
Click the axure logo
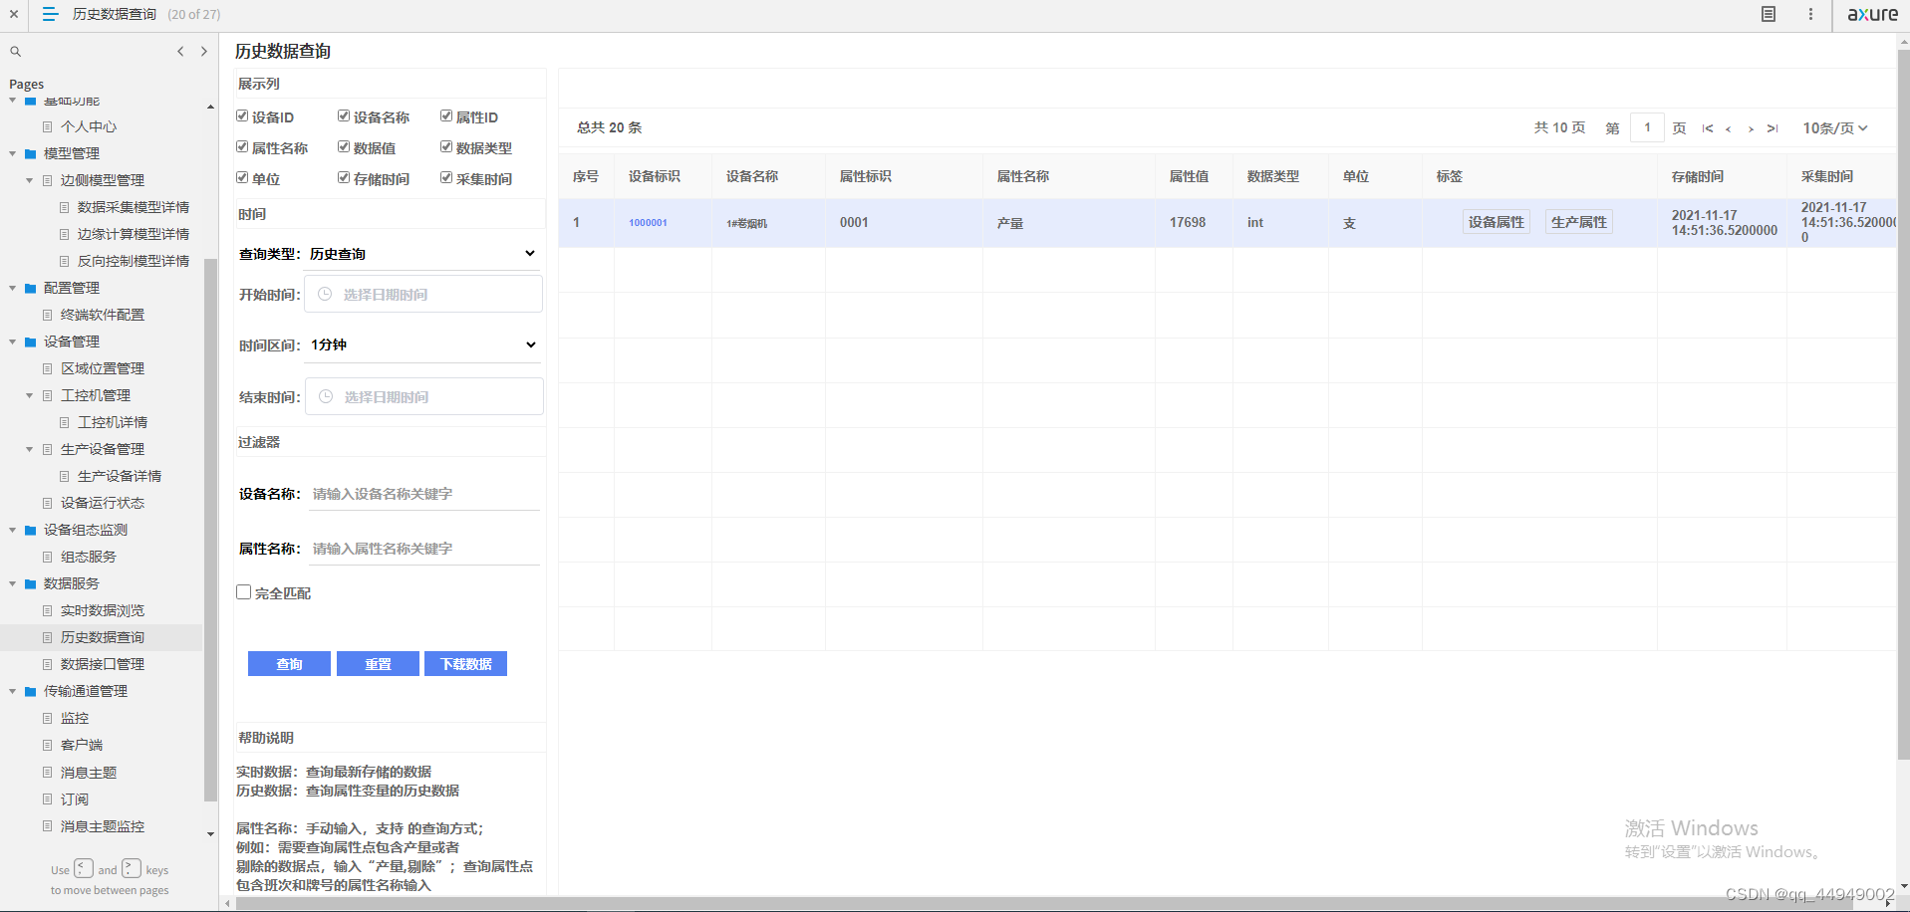click(x=1872, y=14)
